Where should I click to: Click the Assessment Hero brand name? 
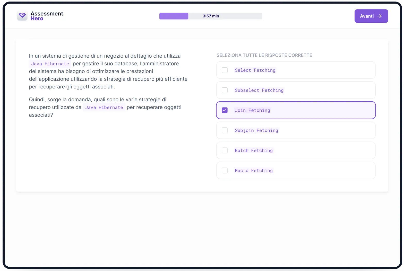click(47, 16)
